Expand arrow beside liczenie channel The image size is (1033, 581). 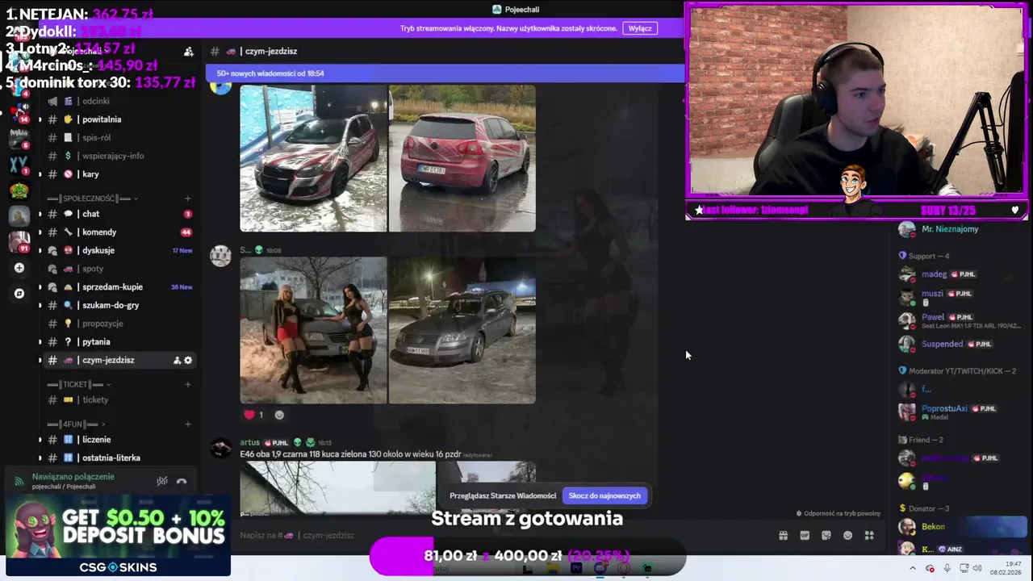click(x=40, y=440)
